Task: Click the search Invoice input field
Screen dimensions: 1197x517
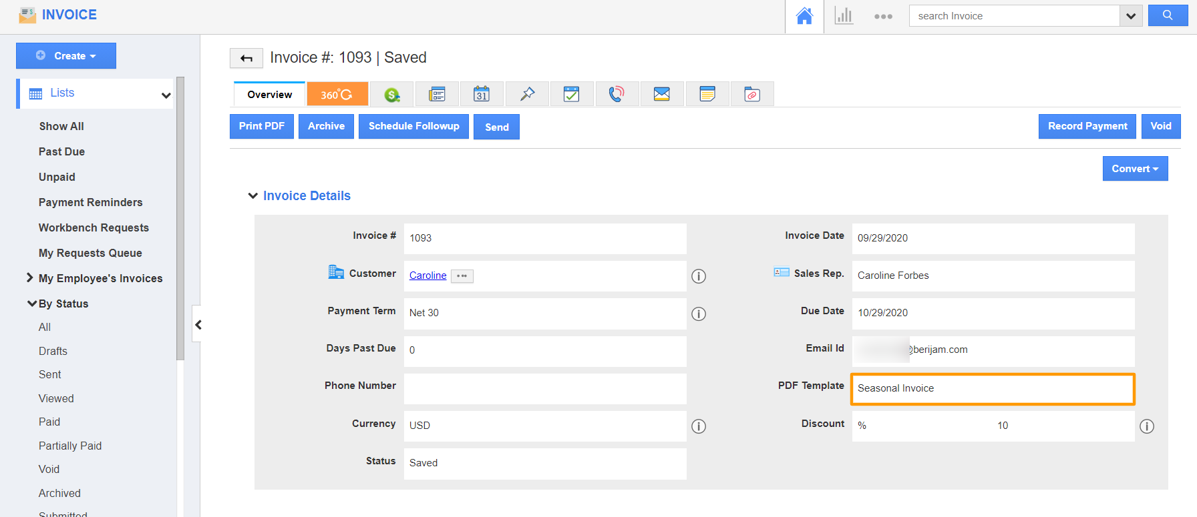Action: click(x=1014, y=16)
